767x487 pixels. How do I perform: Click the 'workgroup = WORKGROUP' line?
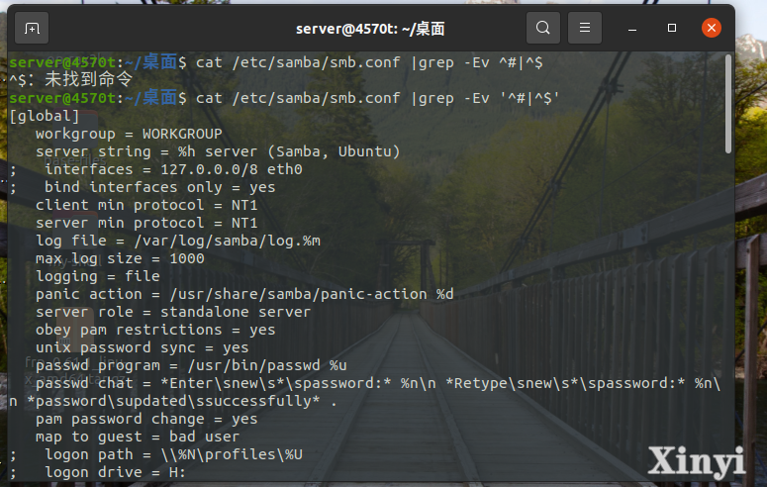(129, 134)
